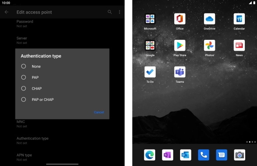The image size is (257, 166).
Task: Open the APN type setting row
Action: click(x=62, y=157)
